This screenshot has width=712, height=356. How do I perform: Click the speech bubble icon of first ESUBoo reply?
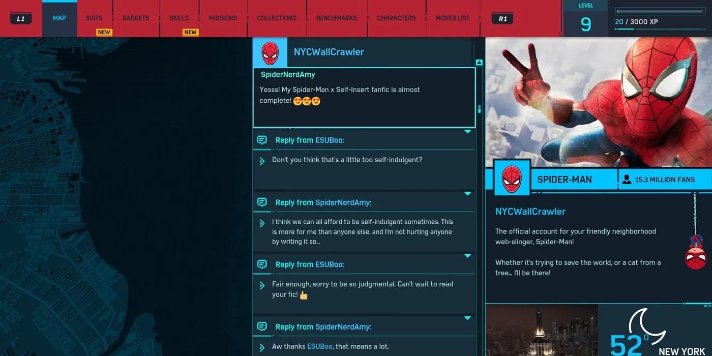(262, 140)
